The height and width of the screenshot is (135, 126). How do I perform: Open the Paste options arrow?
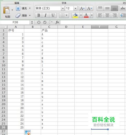click(12, 10)
